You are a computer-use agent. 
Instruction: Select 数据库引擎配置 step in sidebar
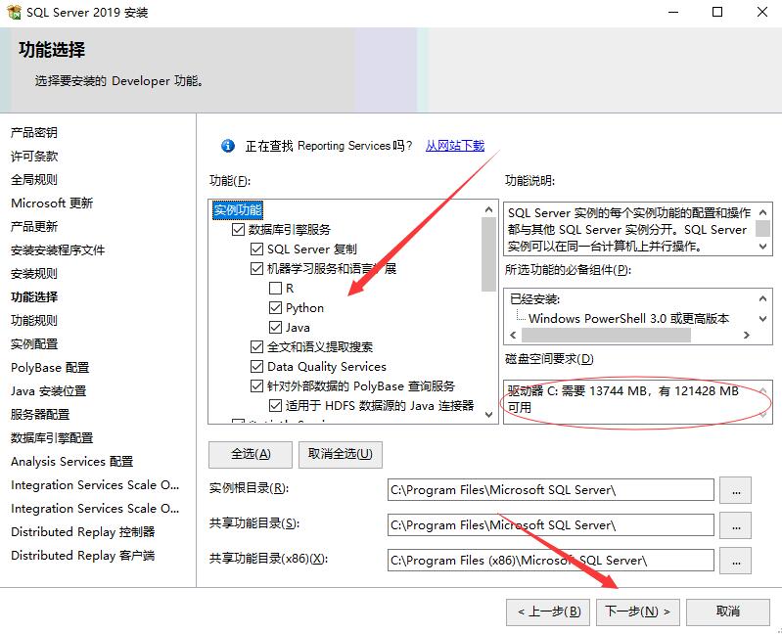pos(52,438)
